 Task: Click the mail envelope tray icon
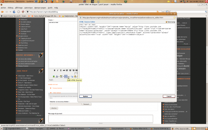(x=169, y=1)
